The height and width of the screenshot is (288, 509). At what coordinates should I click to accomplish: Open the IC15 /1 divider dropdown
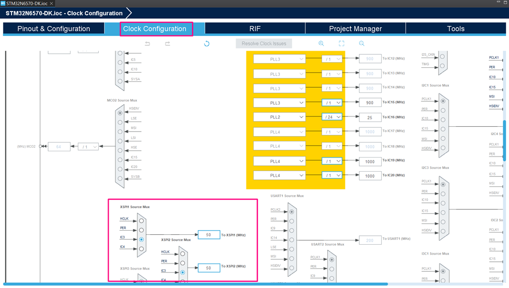click(332, 103)
